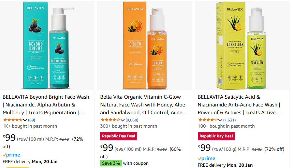Click Republic Day Deal badge on Anti-Acne wash
Viewport: 293px width, 168px height.
[216, 136]
